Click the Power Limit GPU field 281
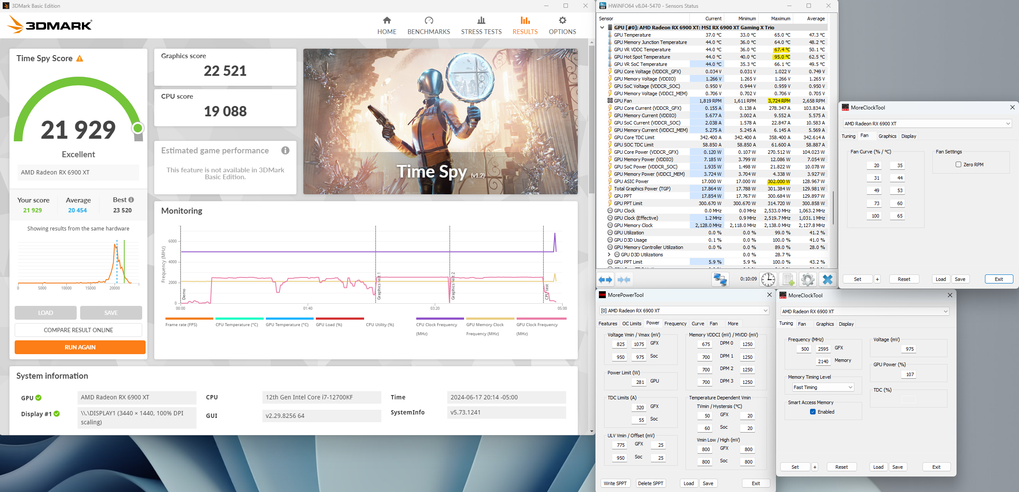This screenshot has height=492, width=1019. [640, 382]
